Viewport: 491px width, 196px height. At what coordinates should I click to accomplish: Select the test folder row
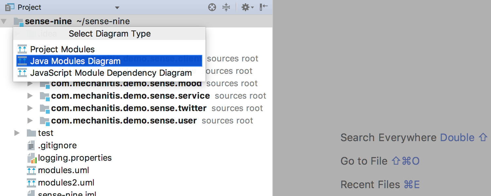coord(136,133)
